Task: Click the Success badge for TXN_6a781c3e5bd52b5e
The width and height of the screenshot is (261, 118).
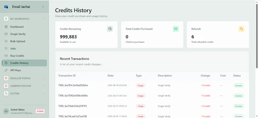Action: point(238,85)
